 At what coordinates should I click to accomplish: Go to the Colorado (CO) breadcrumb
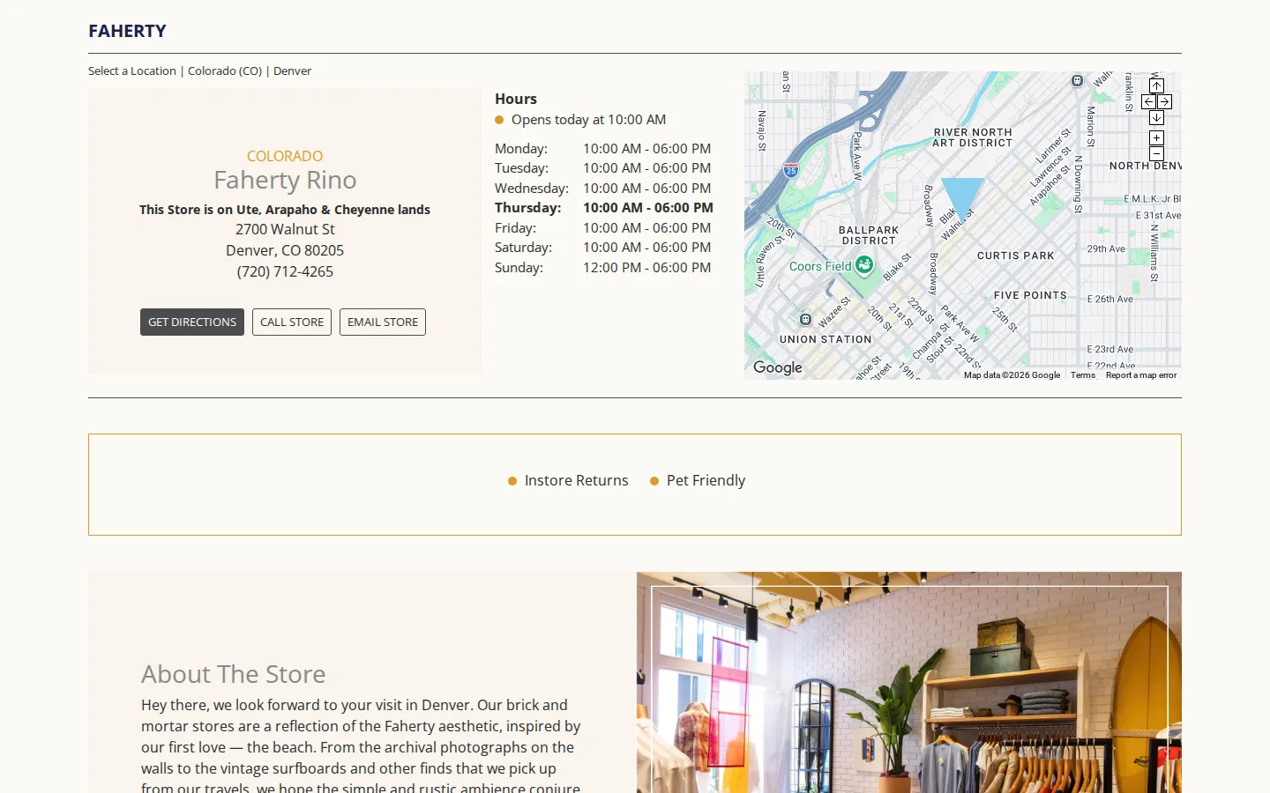pos(225,70)
